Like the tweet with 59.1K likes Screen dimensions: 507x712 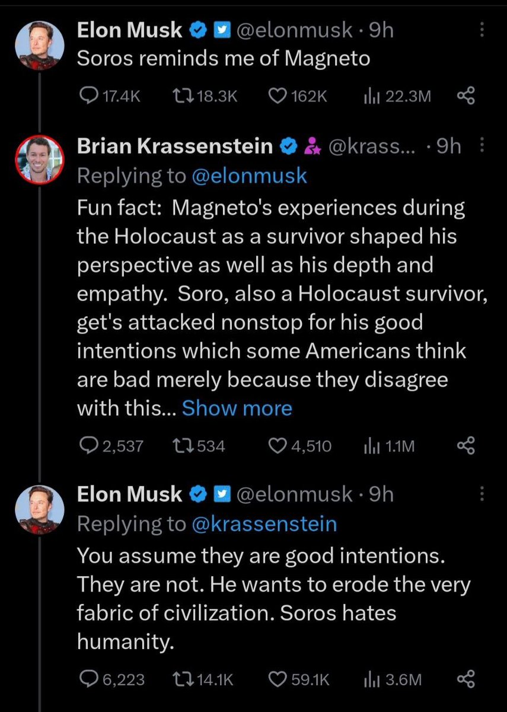(x=278, y=679)
